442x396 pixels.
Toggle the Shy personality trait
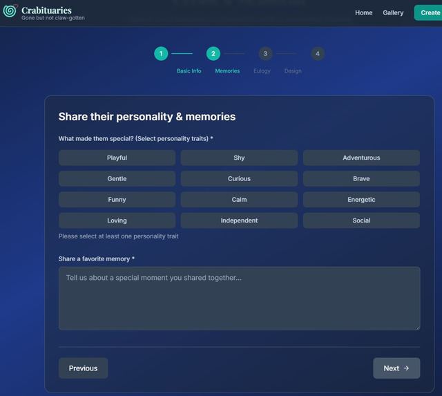(x=239, y=158)
